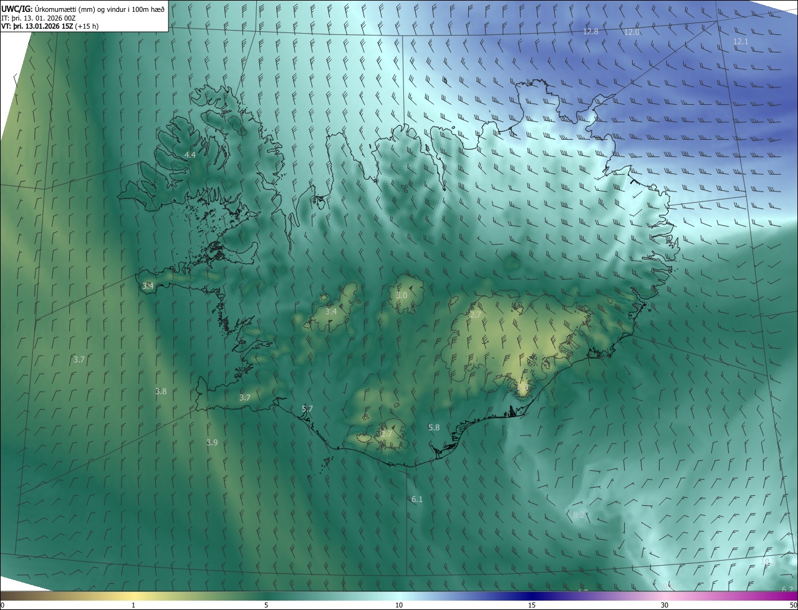The width and height of the screenshot is (798, 610).
Task: Click the 50 tick on the color scale
Action: tap(793, 605)
